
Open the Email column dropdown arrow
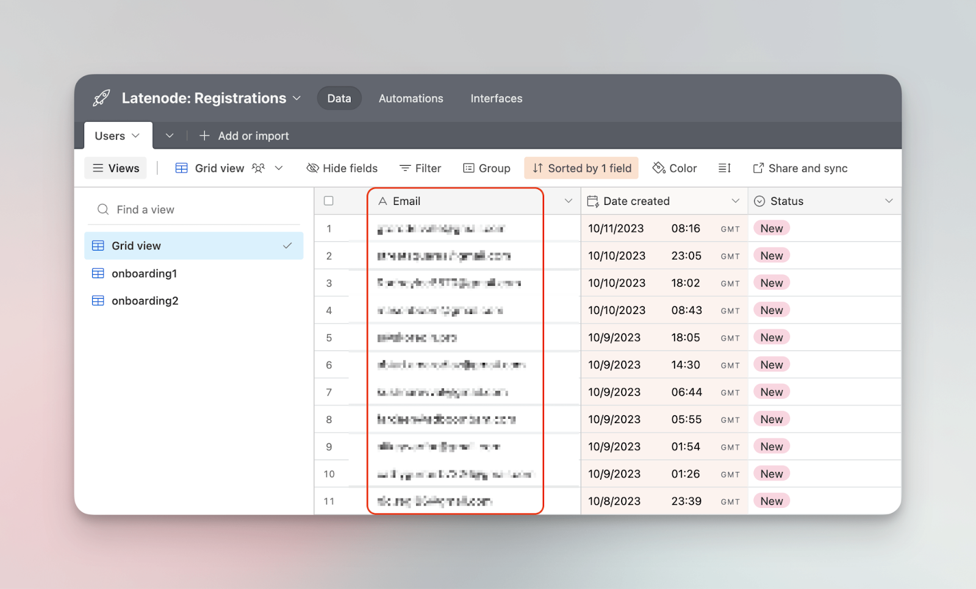569,201
